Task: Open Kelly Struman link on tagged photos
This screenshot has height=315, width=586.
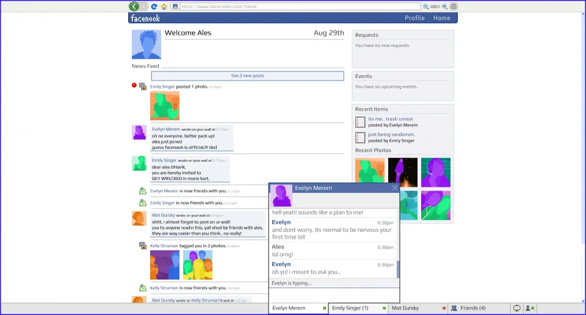Action: tap(164, 246)
